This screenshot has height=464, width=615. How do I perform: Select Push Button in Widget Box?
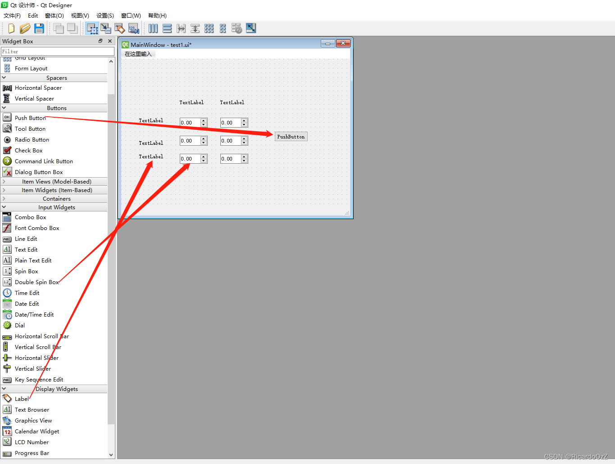click(30, 118)
